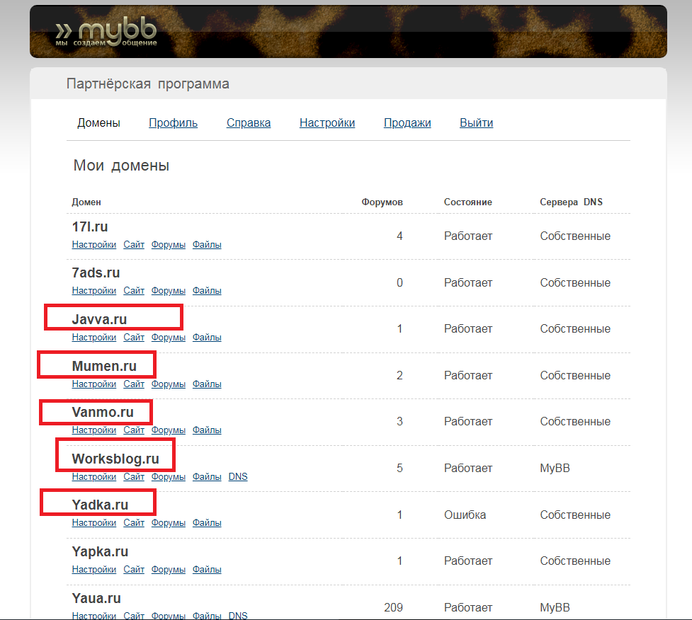Click forums count 5 for Worksblog.ru
Screen dimensions: 692x620
(399, 469)
